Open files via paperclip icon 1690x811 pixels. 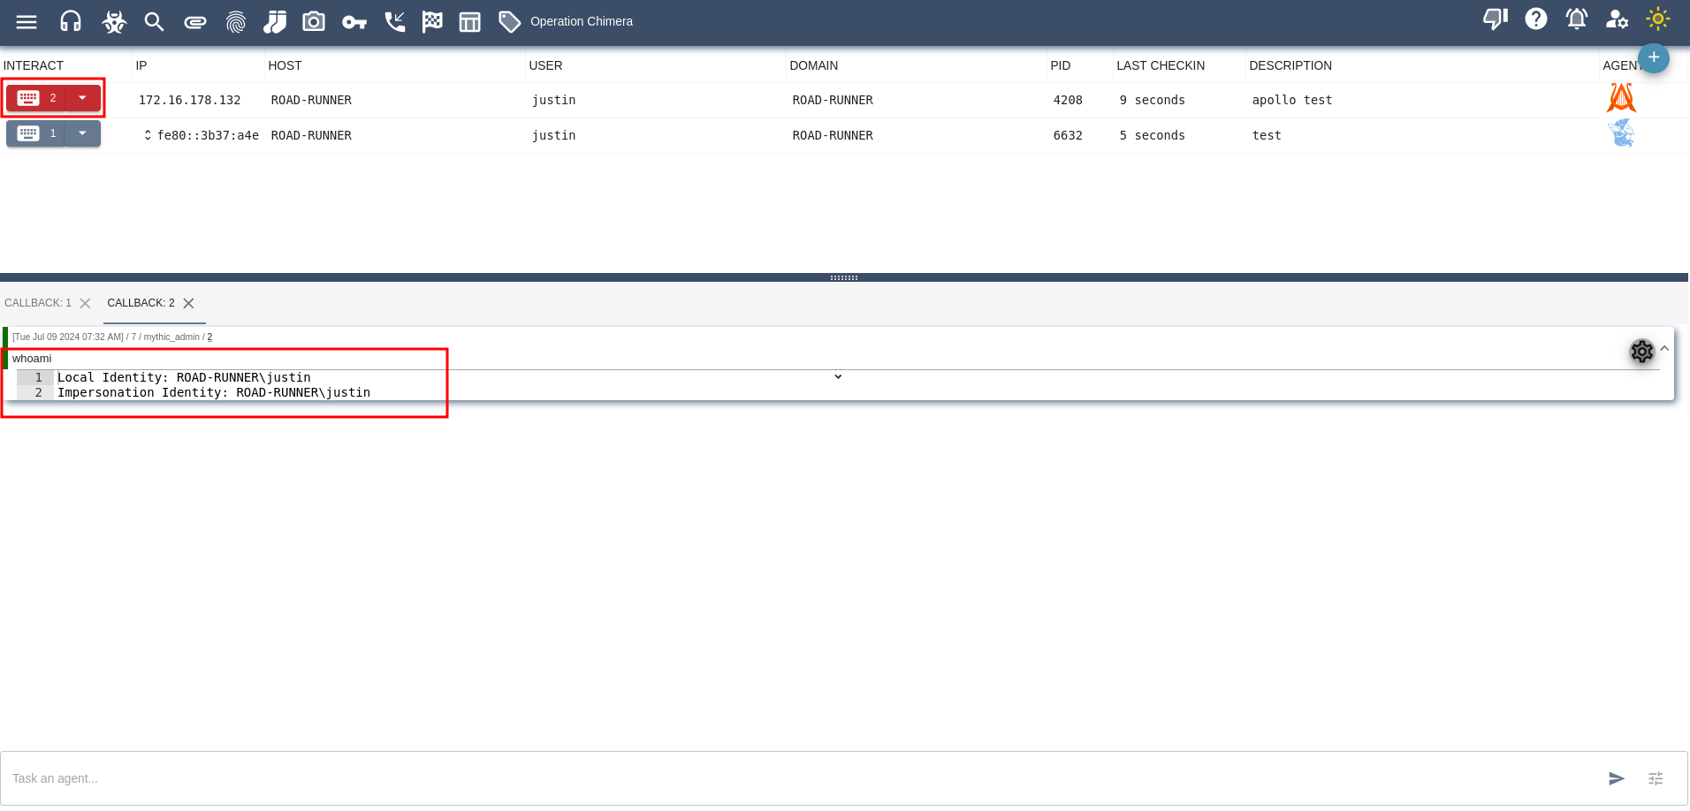195,22
